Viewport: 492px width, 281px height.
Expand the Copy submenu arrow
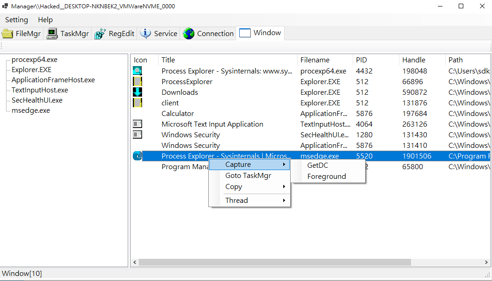point(284,187)
